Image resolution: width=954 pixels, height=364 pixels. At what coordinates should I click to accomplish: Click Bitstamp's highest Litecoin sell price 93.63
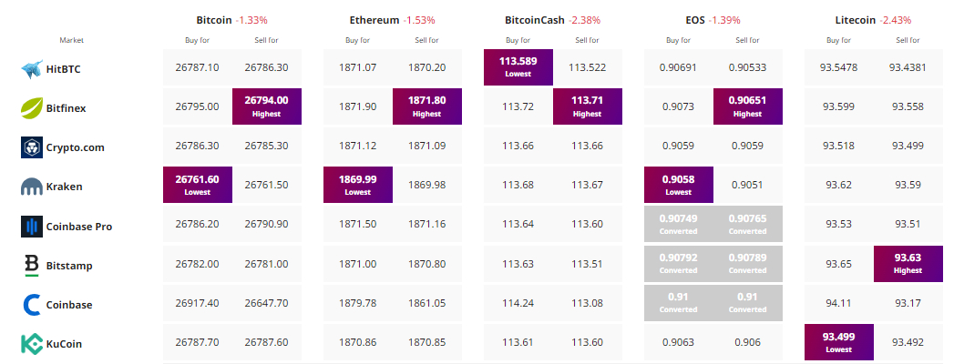click(908, 265)
